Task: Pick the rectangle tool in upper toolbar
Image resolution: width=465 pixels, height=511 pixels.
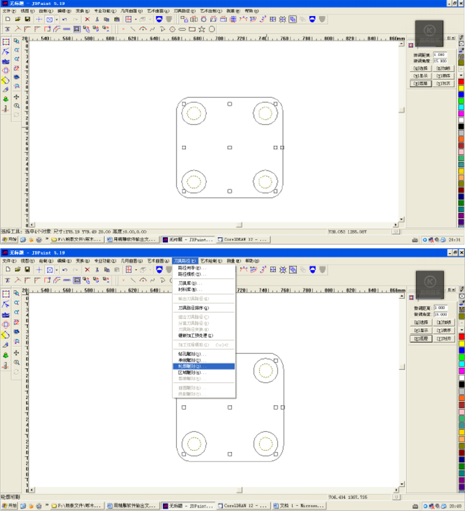Action: coord(192,29)
